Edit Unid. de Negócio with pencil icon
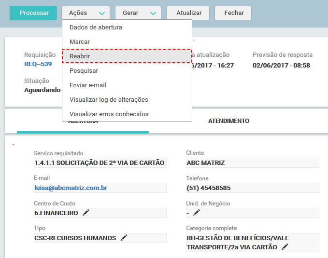The image size is (328, 258). (x=196, y=213)
